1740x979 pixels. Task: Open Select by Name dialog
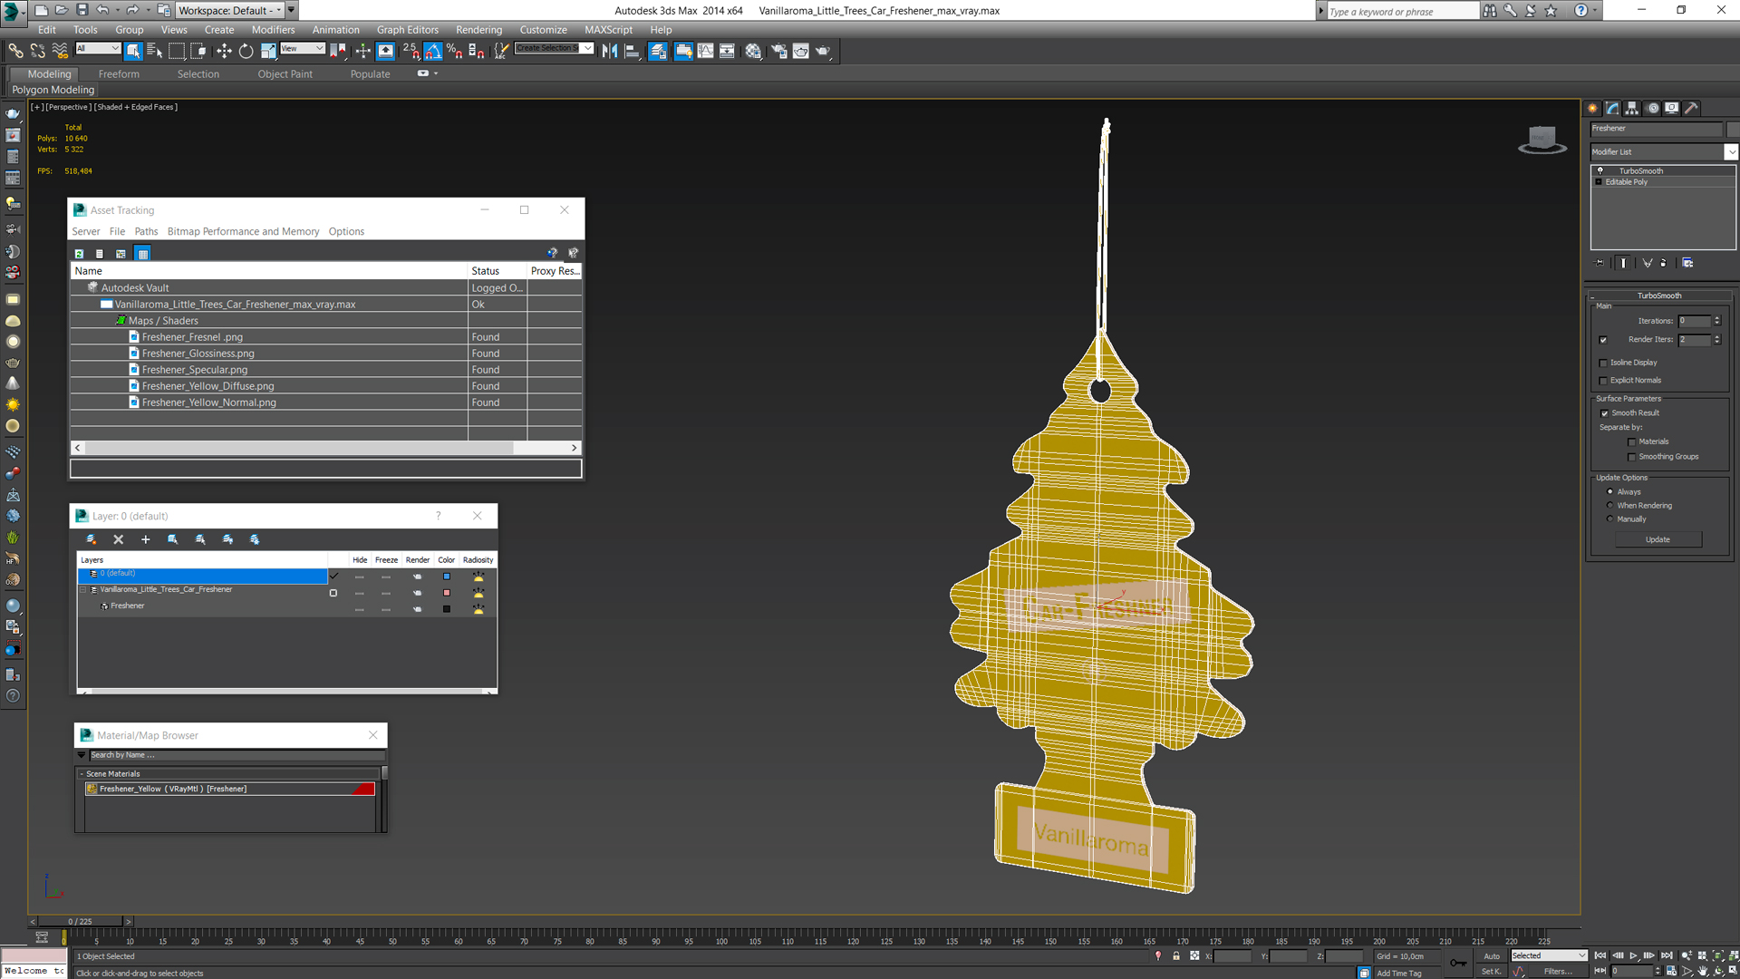155,51
